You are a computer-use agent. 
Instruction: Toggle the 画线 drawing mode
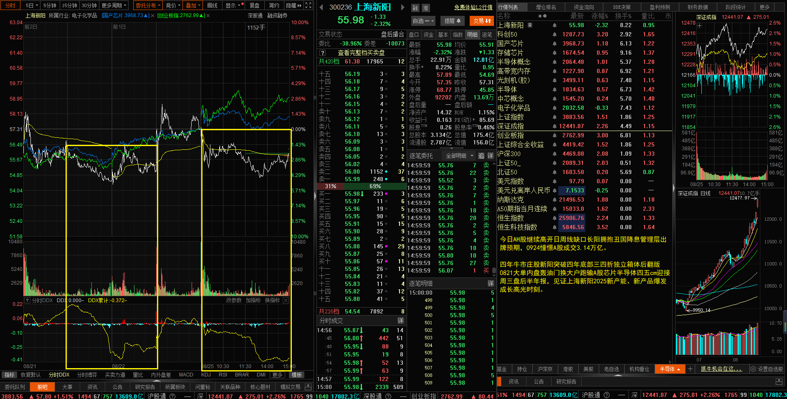click(213, 5)
